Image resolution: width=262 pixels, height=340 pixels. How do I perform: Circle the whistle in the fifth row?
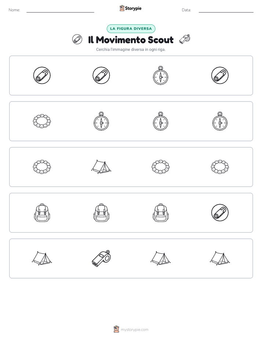pyautogui.click(x=101, y=258)
